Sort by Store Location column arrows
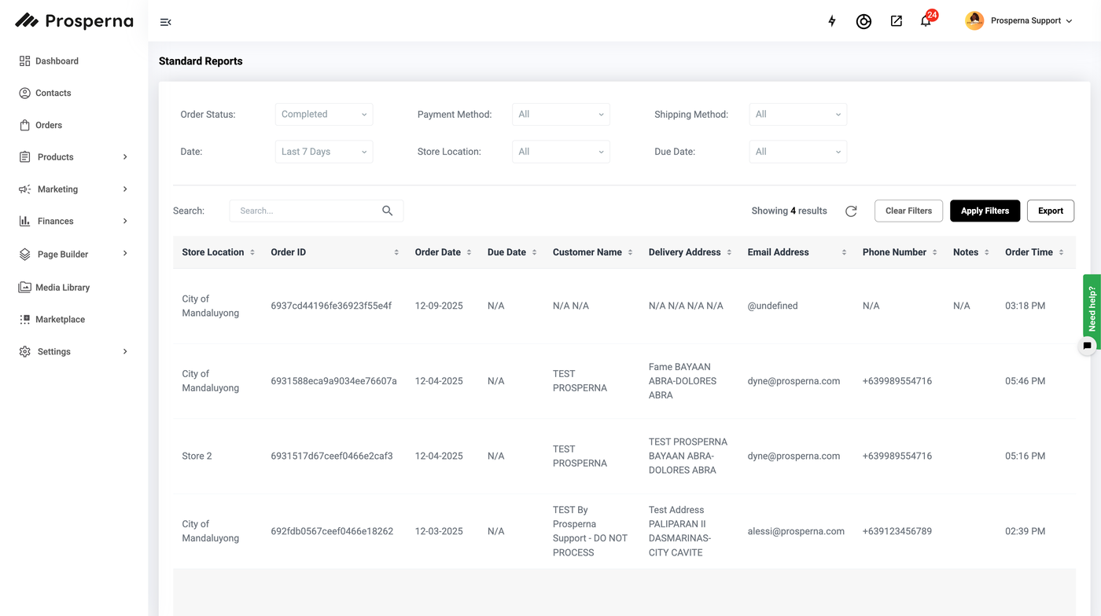 tap(252, 252)
